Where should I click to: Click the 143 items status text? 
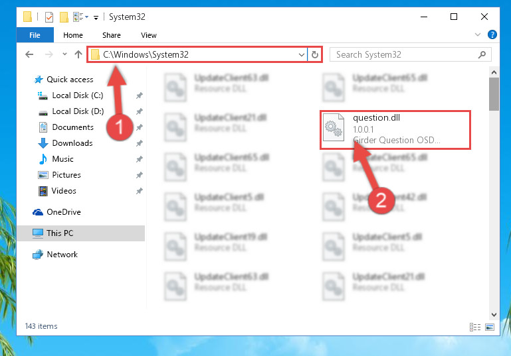(41, 326)
